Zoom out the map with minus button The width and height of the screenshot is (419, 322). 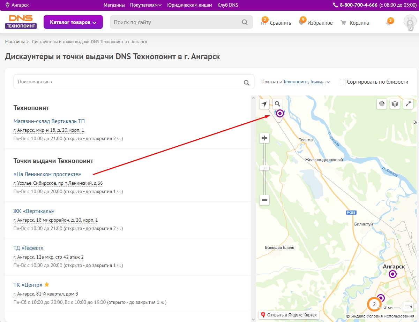coord(264,200)
